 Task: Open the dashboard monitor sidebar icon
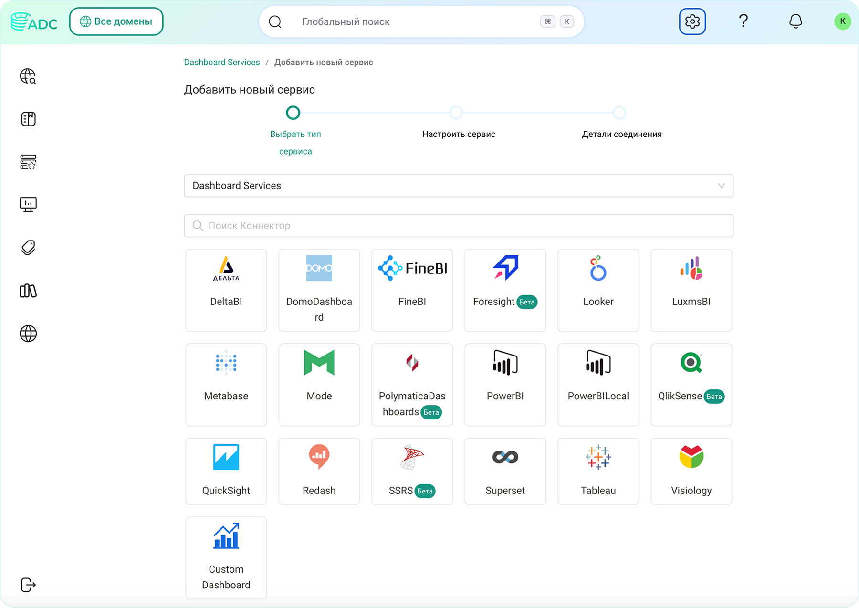(28, 205)
